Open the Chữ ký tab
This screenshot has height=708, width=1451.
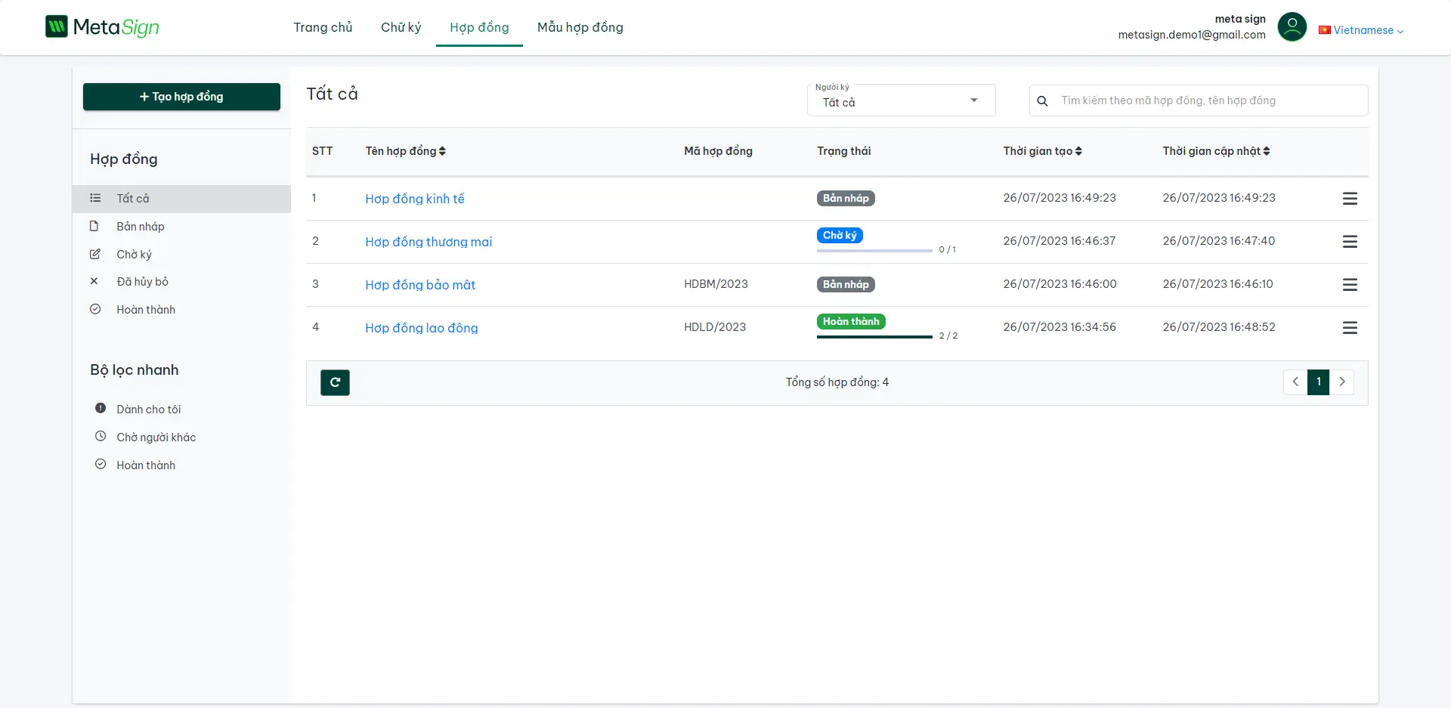click(401, 27)
